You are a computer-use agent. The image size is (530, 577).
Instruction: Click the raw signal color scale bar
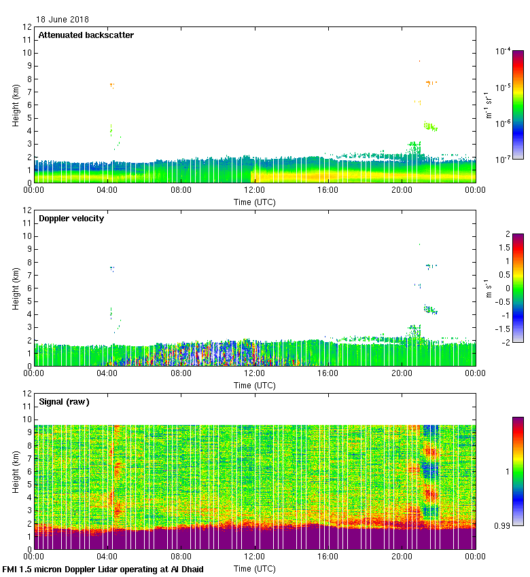coord(518,470)
